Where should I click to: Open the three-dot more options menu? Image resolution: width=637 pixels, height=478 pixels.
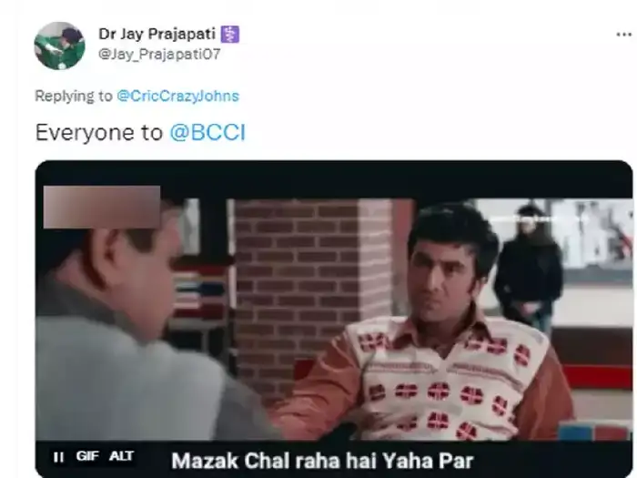coord(623,35)
